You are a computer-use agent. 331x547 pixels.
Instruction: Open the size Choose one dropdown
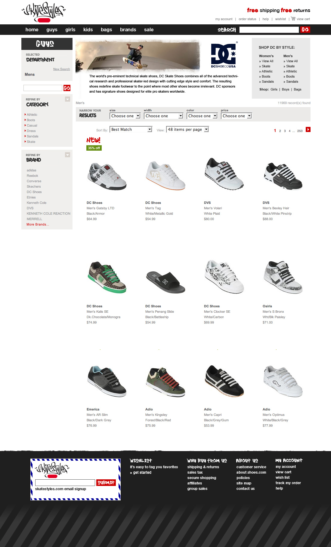coord(125,116)
